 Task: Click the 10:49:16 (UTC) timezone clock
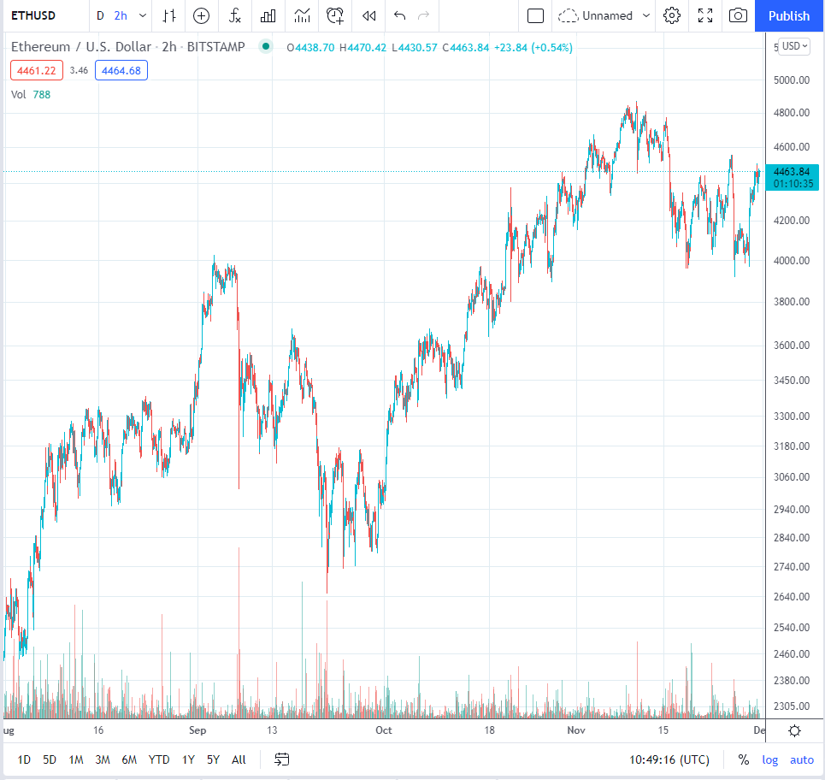click(669, 759)
